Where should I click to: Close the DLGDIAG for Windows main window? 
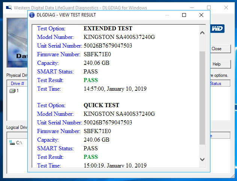226,7
